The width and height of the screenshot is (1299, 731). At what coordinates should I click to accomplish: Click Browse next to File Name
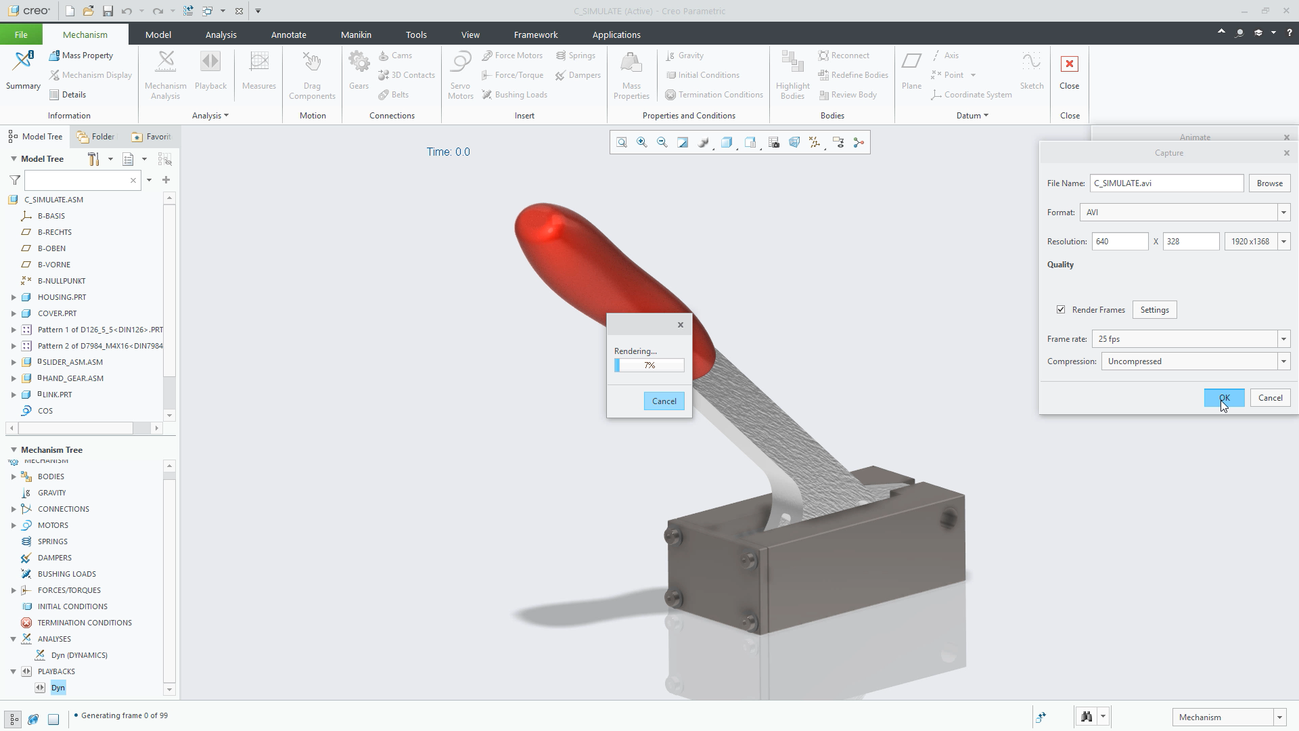tap(1269, 183)
